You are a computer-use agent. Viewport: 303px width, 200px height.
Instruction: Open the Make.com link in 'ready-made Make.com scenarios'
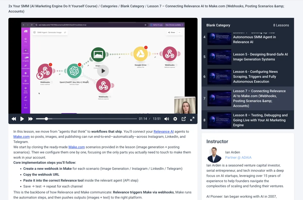pyautogui.click(x=77, y=147)
